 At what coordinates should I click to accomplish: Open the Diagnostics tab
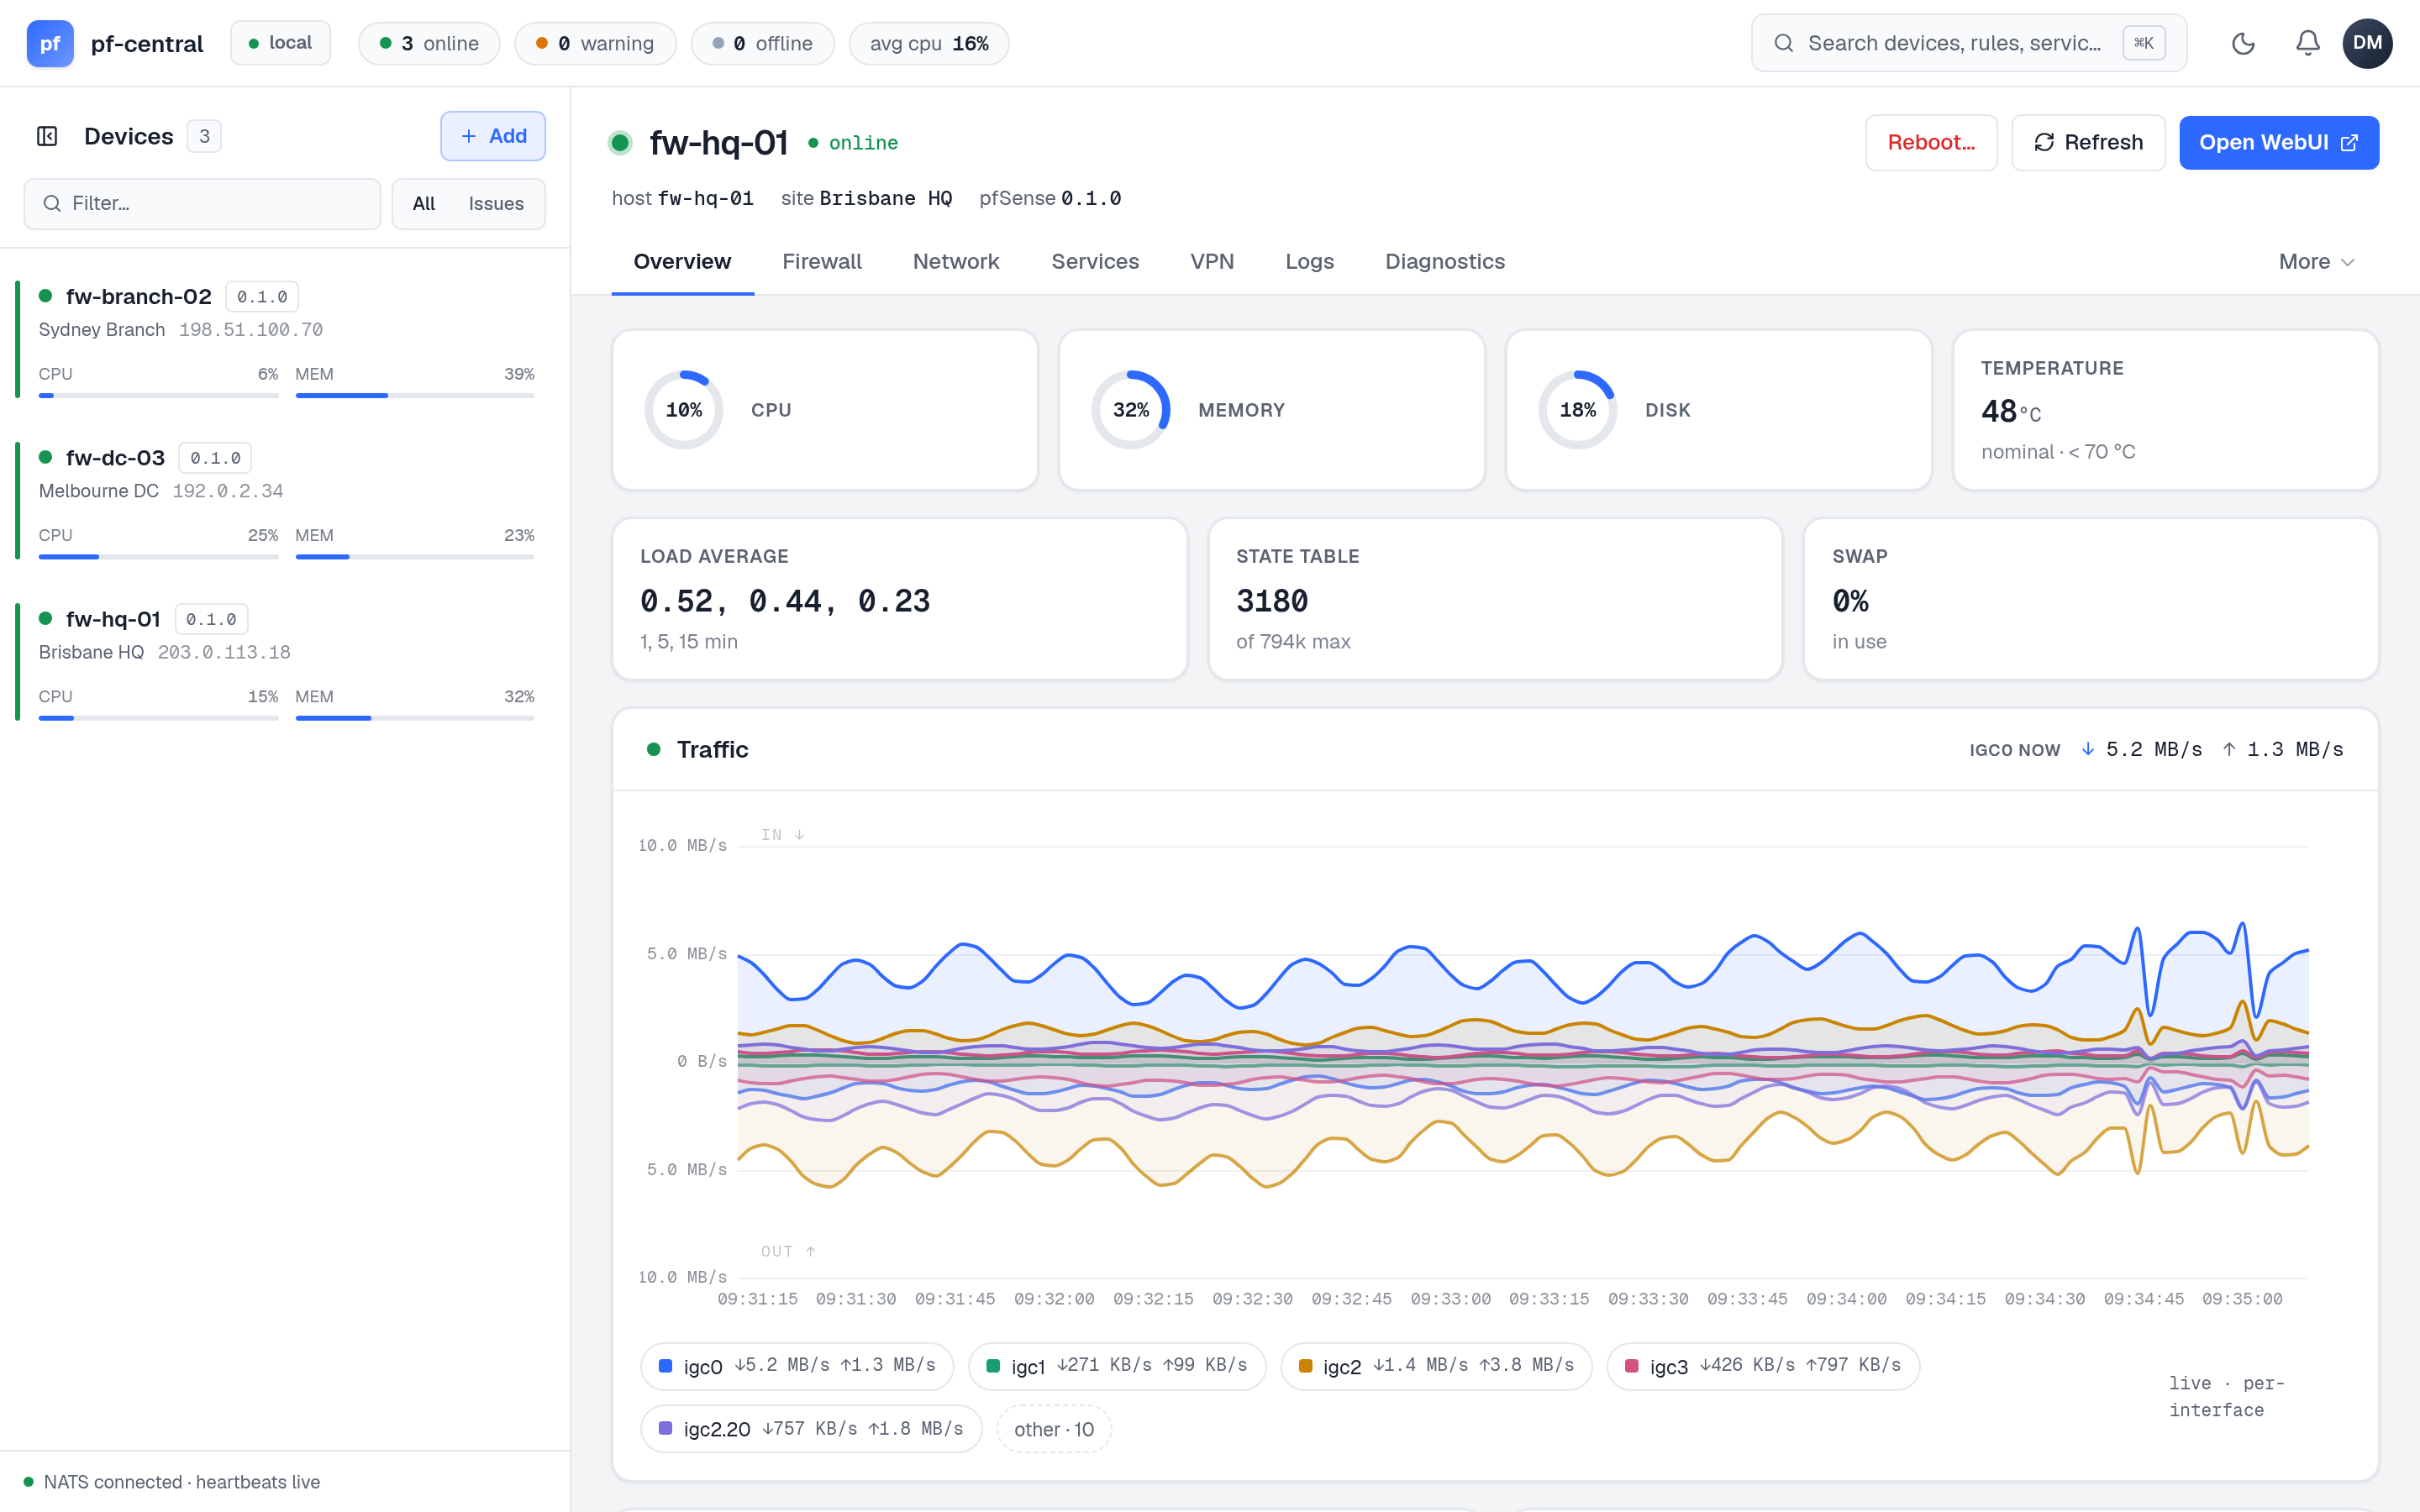[x=1444, y=261]
